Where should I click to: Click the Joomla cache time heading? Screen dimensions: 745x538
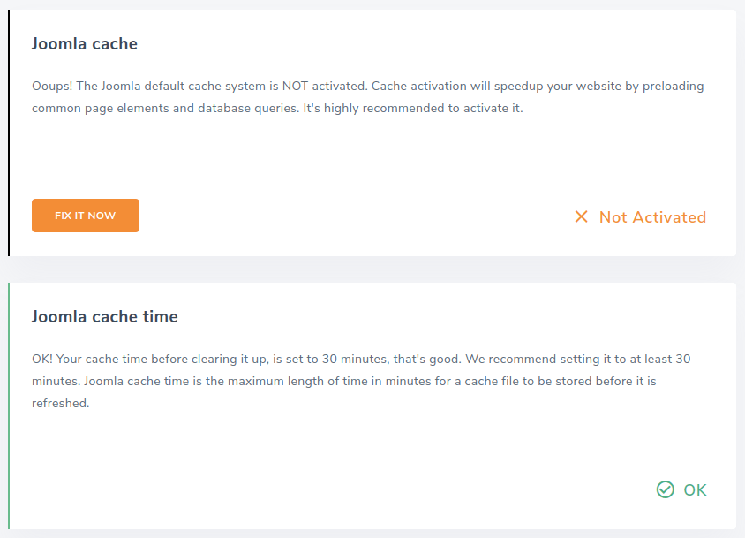pos(104,317)
